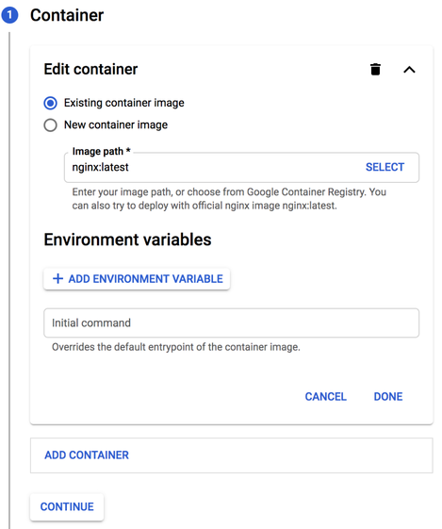Click Existing container image label text
Image resolution: width=442 pixels, height=529 pixels.
click(x=124, y=103)
